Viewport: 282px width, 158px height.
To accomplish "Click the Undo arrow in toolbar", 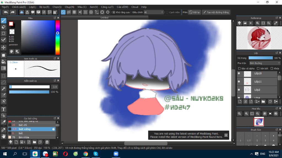I will click(6, 12).
